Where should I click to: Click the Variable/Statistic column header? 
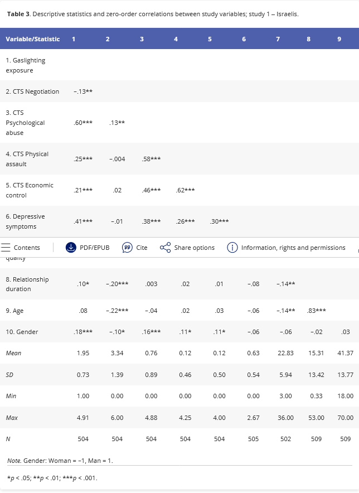pos(33,39)
